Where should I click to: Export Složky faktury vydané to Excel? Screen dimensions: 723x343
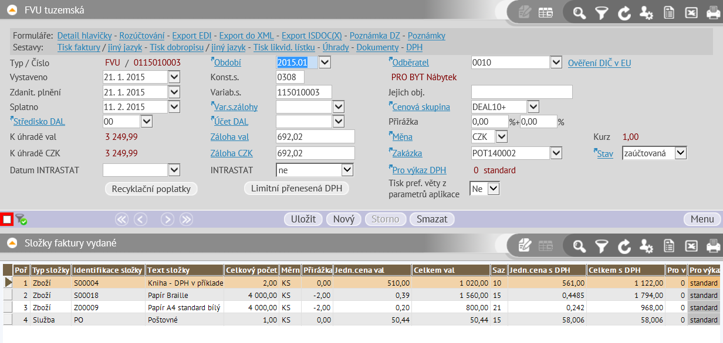click(691, 246)
